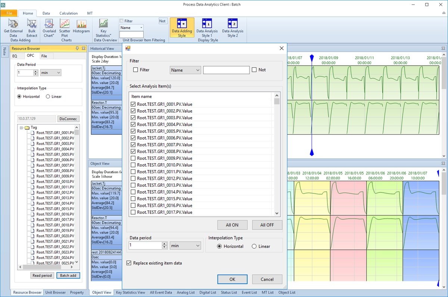Enable the Filter checkbox in dialog
This screenshot has width=448, height=297.
[x=136, y=70]
